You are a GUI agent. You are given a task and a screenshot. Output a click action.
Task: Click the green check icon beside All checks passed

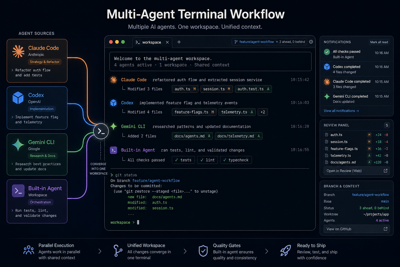(x=327, y=52)
